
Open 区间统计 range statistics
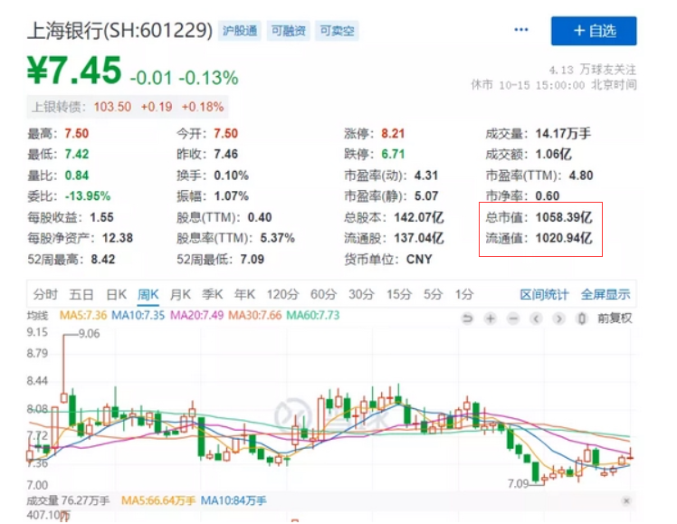(544, 294)
